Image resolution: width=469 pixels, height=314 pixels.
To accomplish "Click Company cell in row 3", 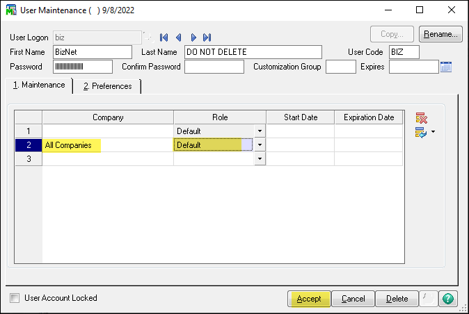I will (x=108, y=159).
